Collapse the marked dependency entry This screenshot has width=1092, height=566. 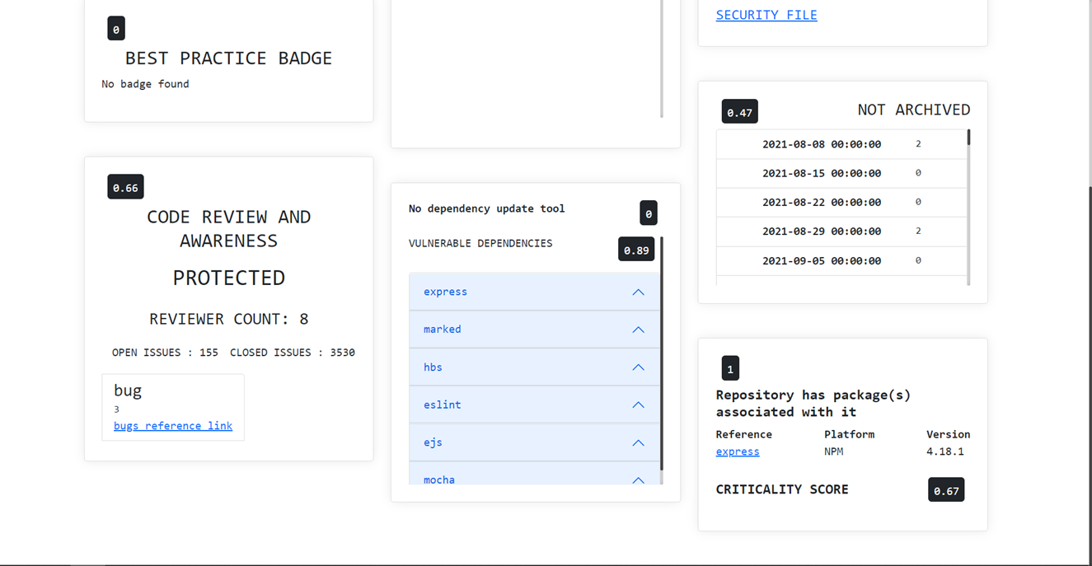637,329
